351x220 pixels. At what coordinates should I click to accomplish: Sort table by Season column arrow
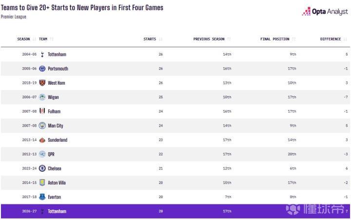(x=34, y=39)
